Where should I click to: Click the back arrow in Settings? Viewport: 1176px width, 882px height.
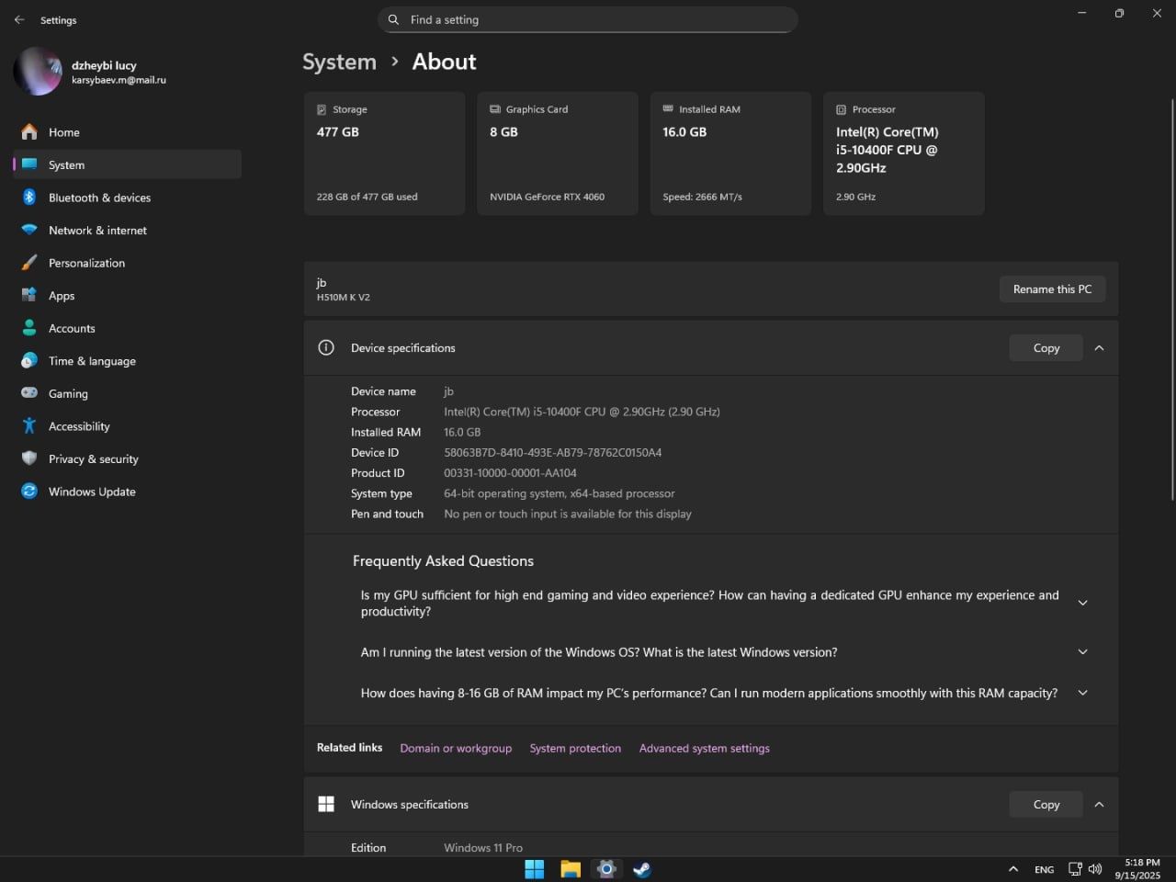click(19, 19)
